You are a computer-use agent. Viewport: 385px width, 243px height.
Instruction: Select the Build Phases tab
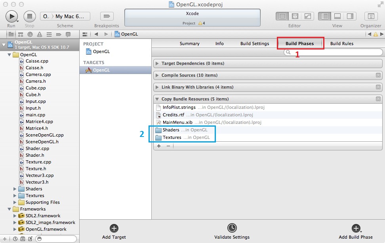299,44
